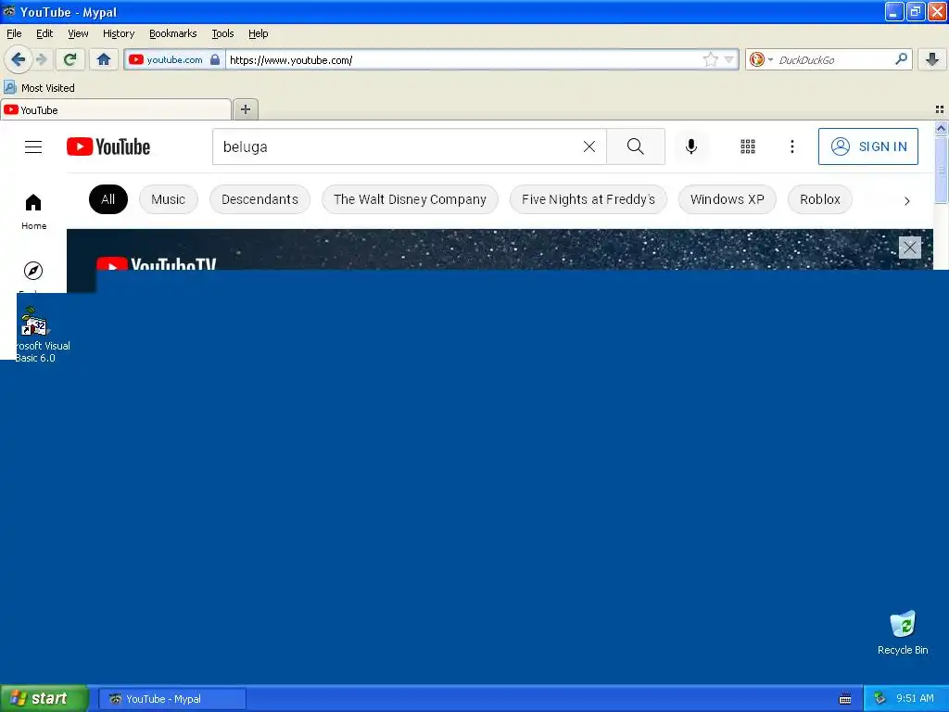The width and height of the screenshot is (949, 712).
Task: Open the Help menu
Action: pyautogui.click(x=259, y=33)
